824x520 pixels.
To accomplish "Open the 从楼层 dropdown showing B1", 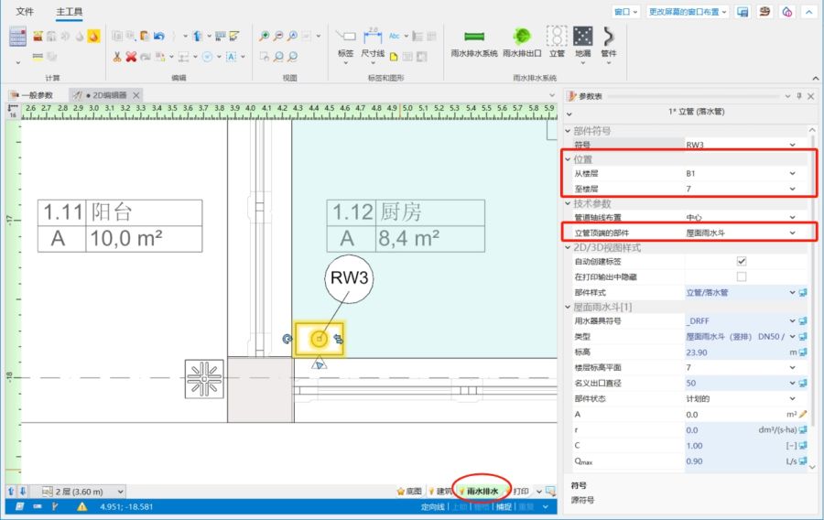I will coord(792,172).
